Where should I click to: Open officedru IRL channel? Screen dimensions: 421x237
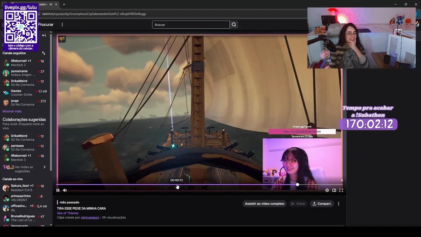pos(24,208)
